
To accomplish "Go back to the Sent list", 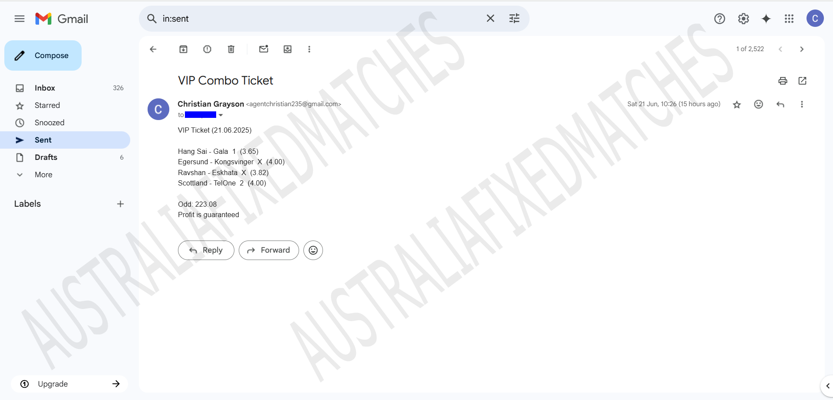I will pos(153,49).
